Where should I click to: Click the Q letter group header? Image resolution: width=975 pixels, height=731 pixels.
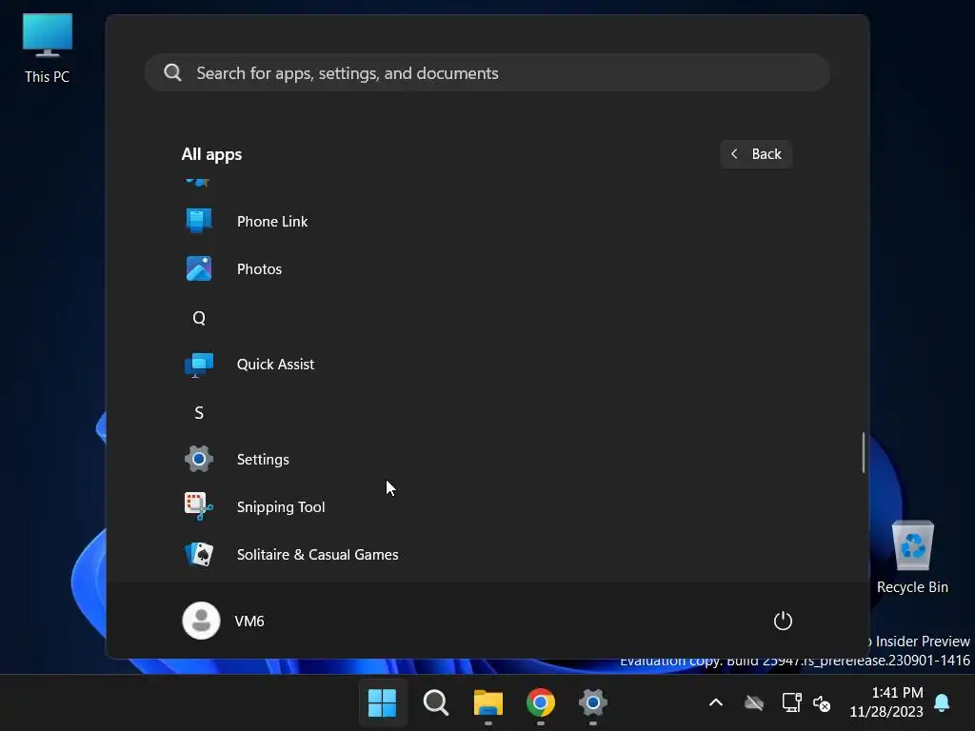tap(199, 318)
